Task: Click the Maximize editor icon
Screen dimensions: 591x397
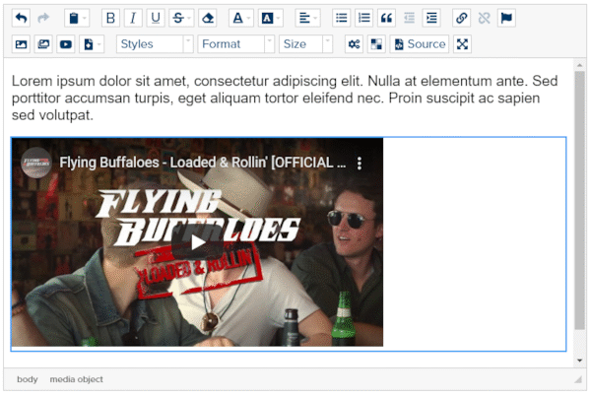Action: click(463, 44)
